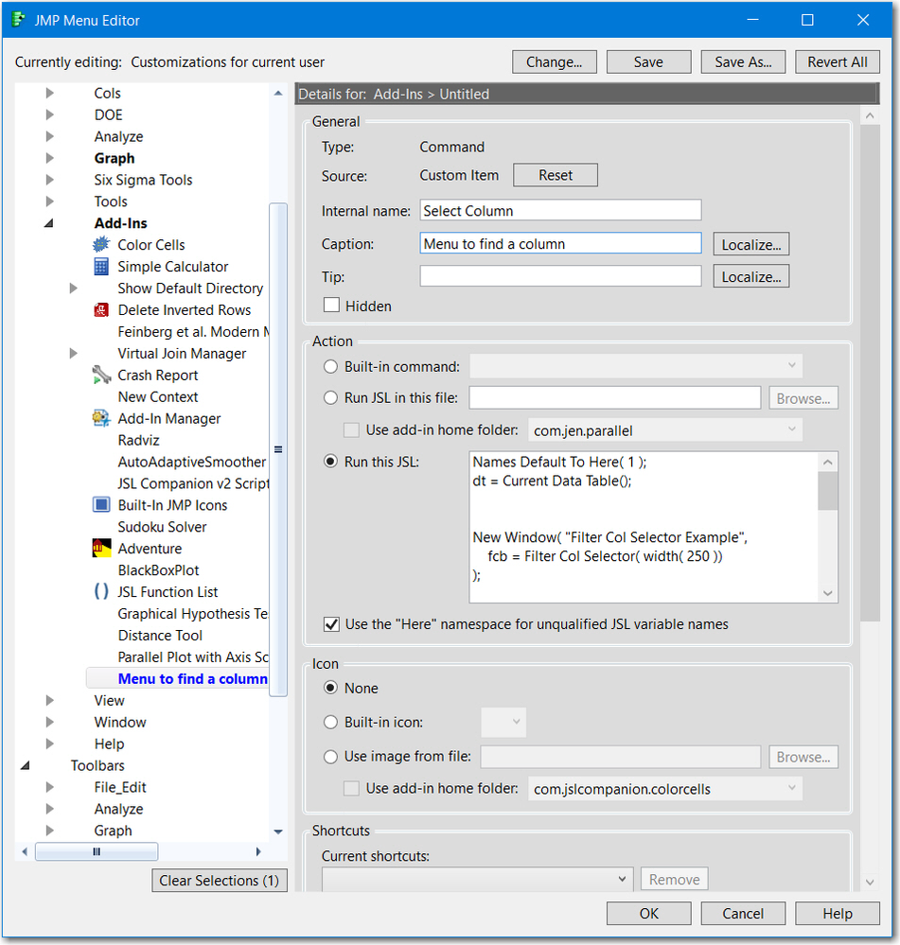Select Menu to find a column item

(x=193, y=678)
